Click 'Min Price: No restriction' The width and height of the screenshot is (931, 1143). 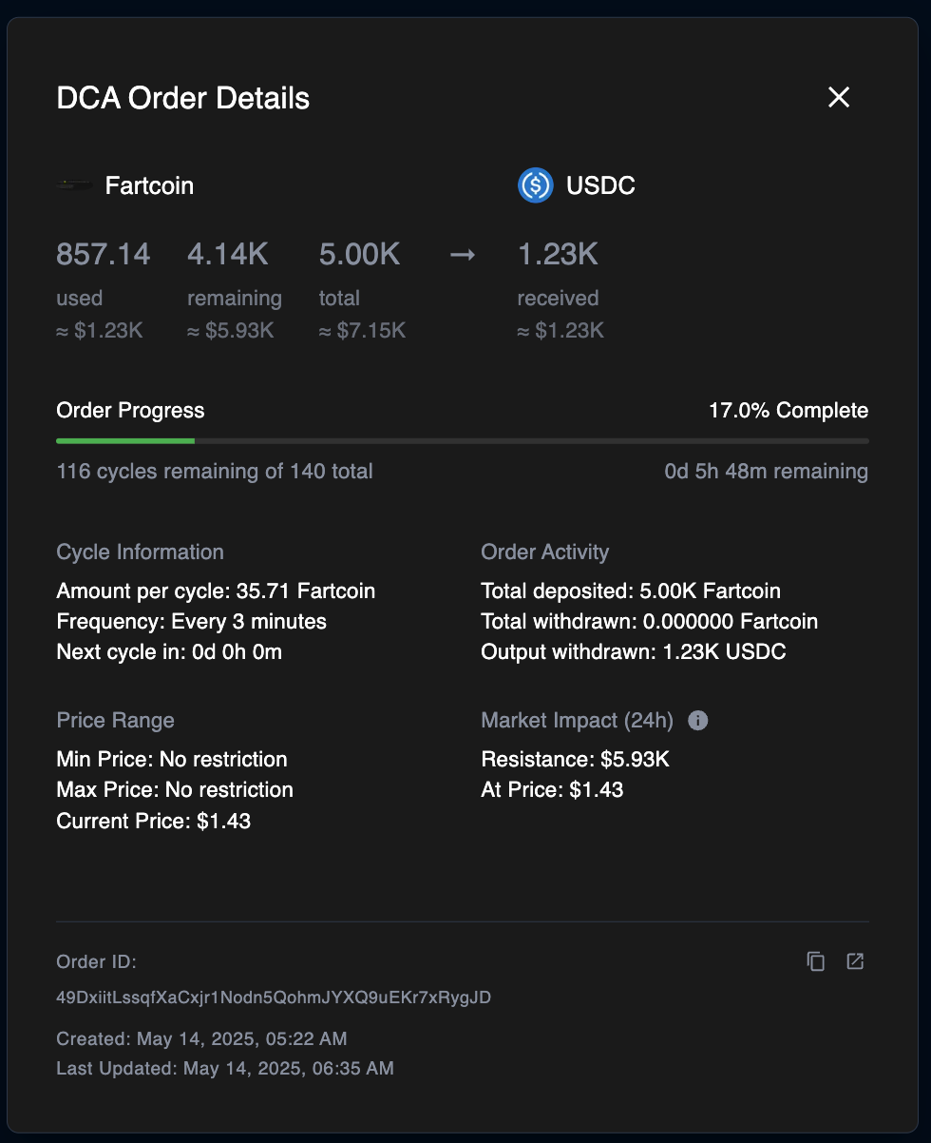click(172, 760)
